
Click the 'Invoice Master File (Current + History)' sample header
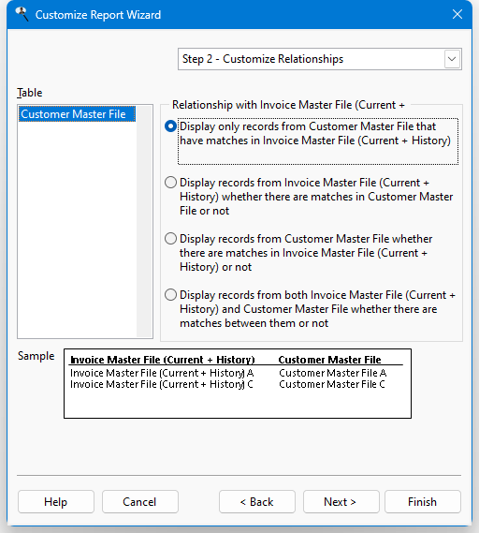coord(162,360)
